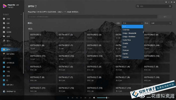Choose Costa Rica from country list
Screen dimensions: 176x100
(127, 40)
